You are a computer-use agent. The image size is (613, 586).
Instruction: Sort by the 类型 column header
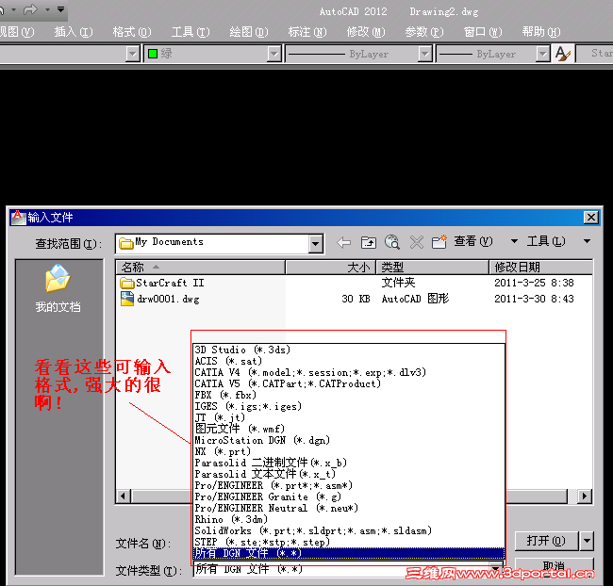click(x=432, y=268)
